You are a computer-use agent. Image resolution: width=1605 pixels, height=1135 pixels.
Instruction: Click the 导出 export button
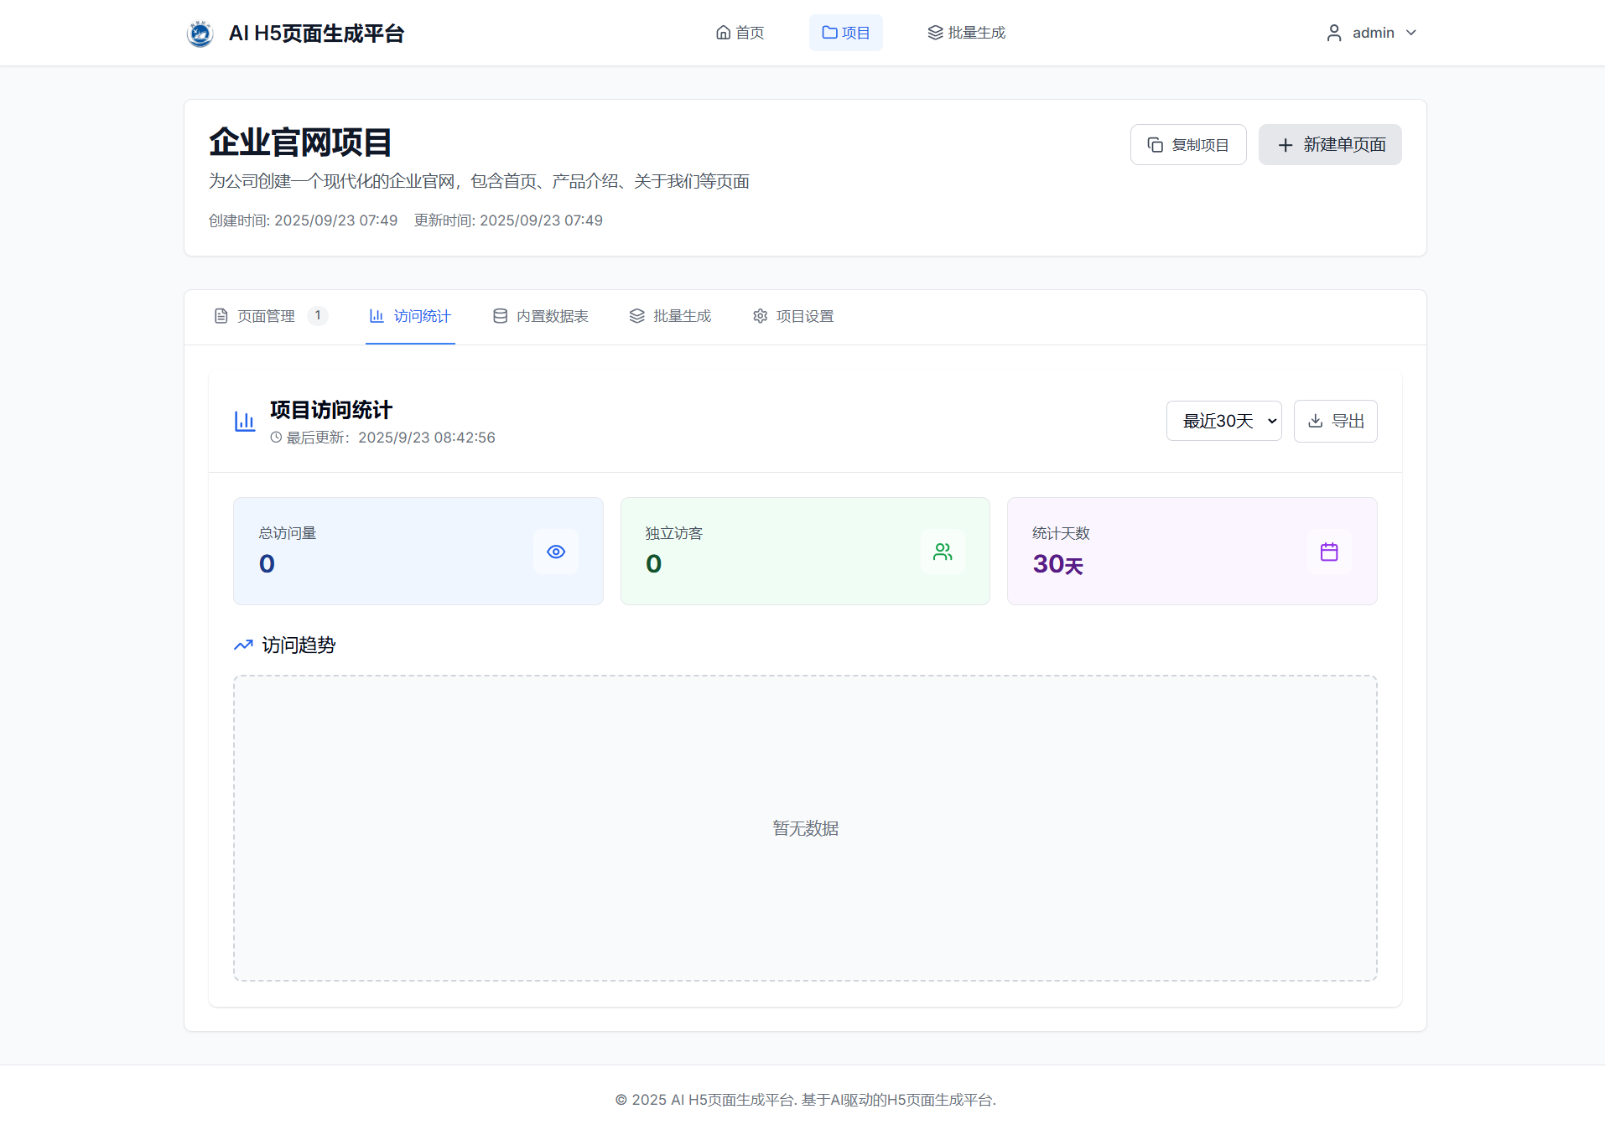(1335, 421)
